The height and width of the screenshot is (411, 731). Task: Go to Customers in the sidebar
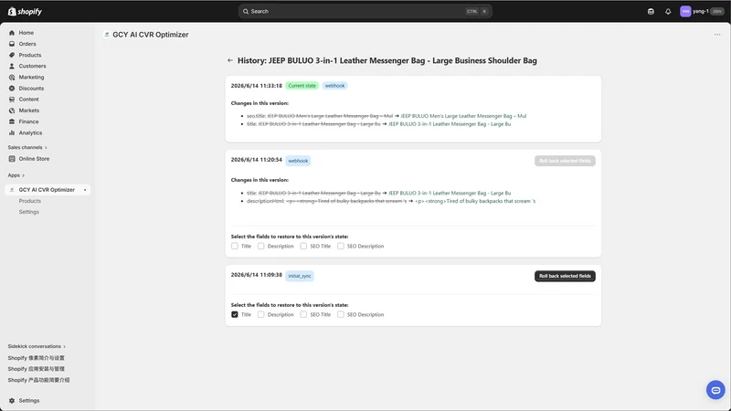point(32,66)
